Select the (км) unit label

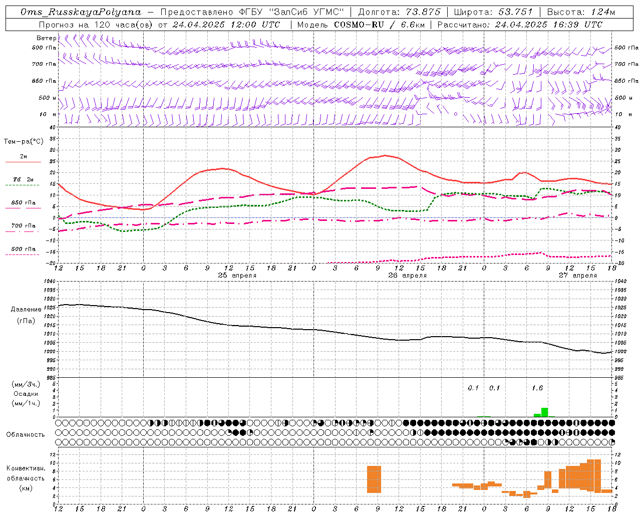[x=26, y=488]
